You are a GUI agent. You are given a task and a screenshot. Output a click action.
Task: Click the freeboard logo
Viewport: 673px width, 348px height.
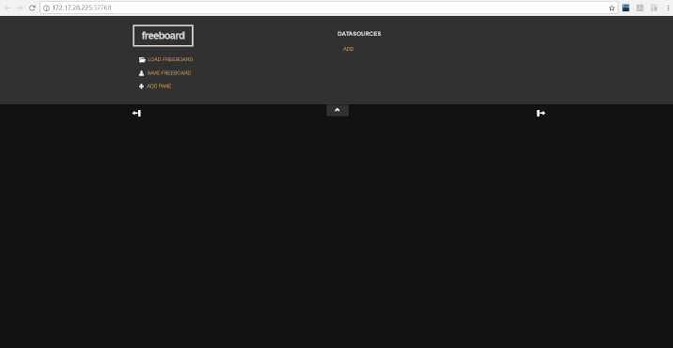[x=164, y=36]
